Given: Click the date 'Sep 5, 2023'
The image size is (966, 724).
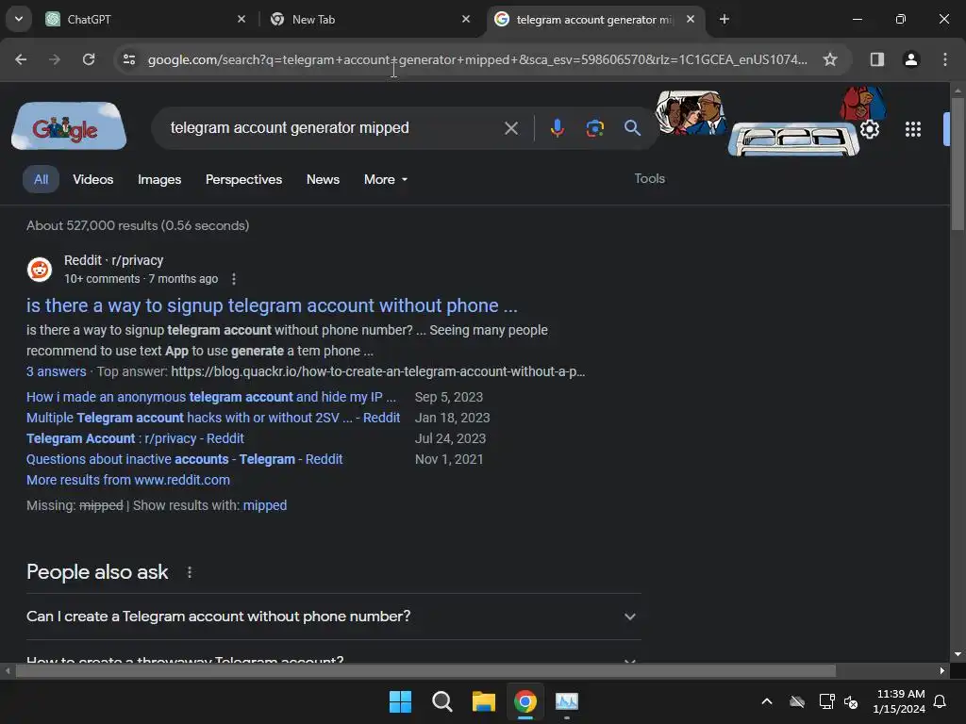Looking at the screenshot, I should click(449, 397).
